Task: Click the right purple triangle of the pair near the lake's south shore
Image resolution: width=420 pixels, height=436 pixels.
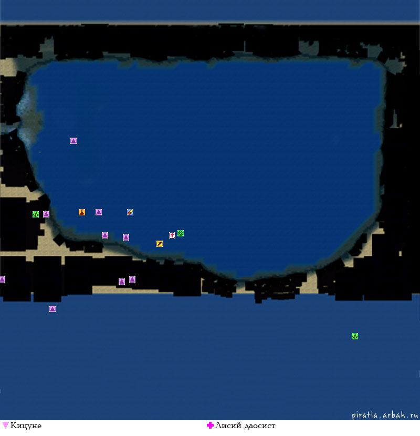Action: click(126, 237)
